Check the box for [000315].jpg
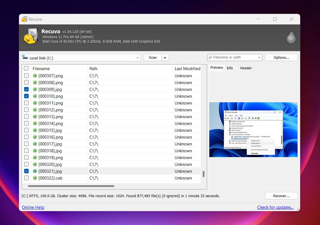Viewport: 320px width, 225px height. pyautogui.click(x=26, y=130)
